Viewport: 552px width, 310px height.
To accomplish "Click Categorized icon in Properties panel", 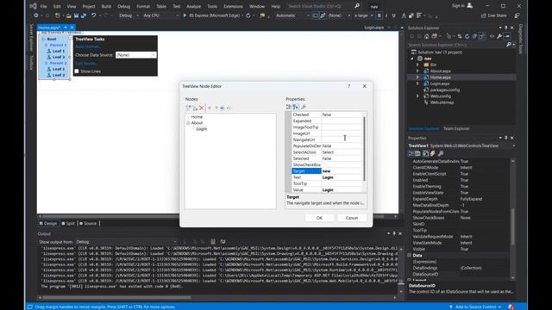I will [411, 153].
